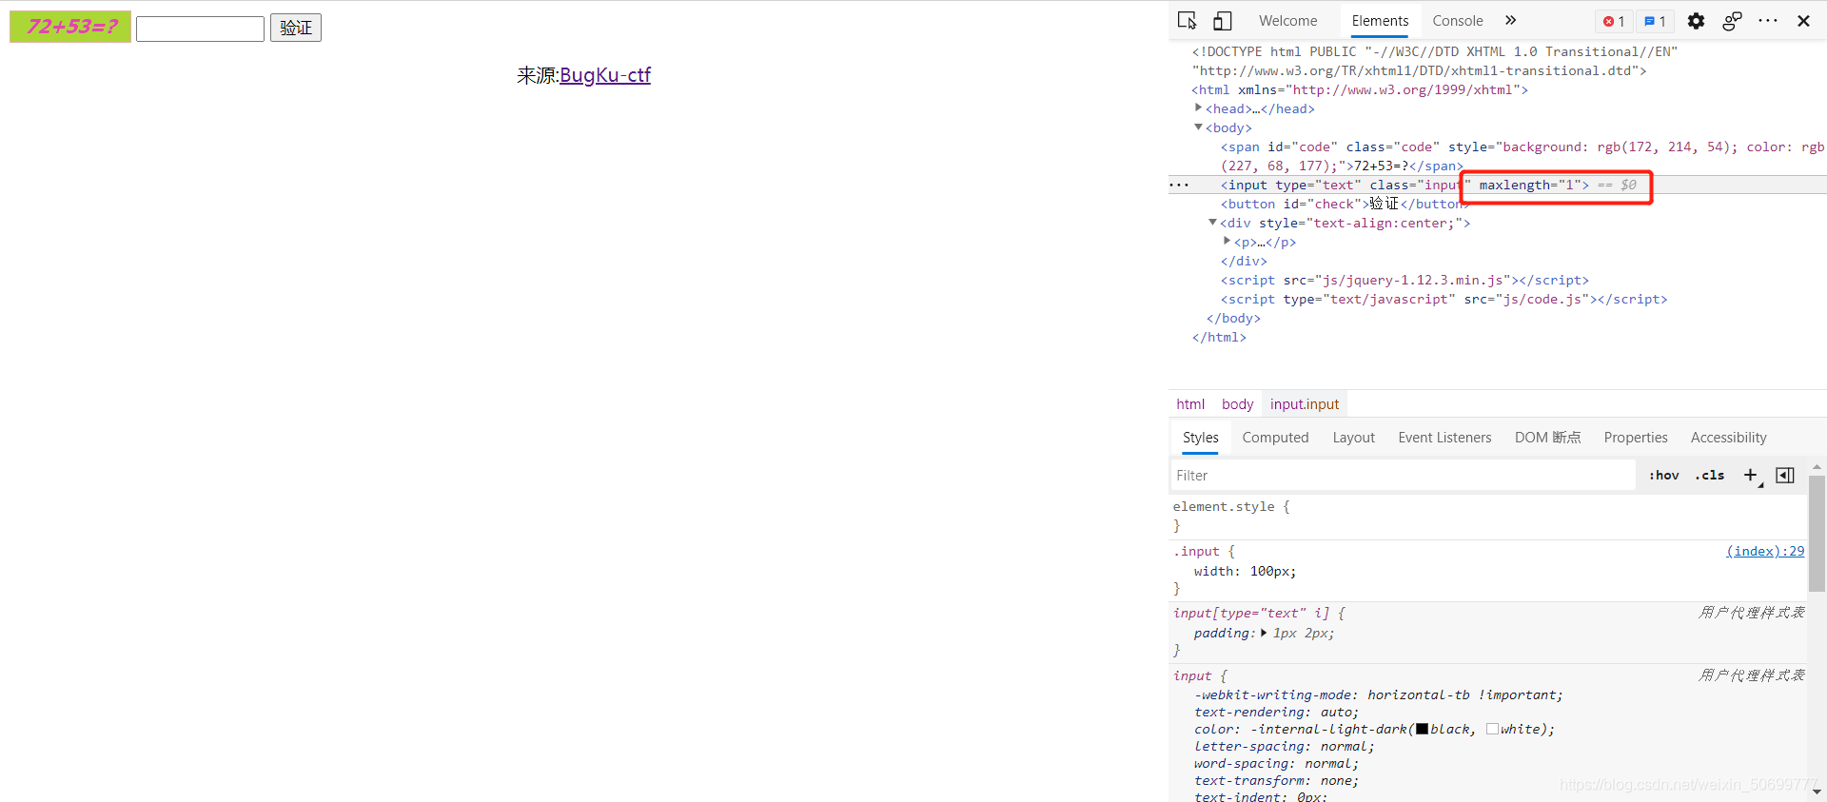Activate the inspect element picker icon
This screenshot has width=1827, height=802.
1187,21
